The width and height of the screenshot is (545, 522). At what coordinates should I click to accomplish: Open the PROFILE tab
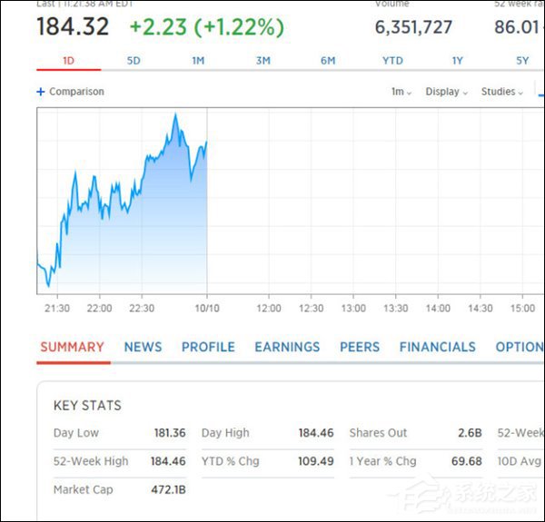coord(208,347)
